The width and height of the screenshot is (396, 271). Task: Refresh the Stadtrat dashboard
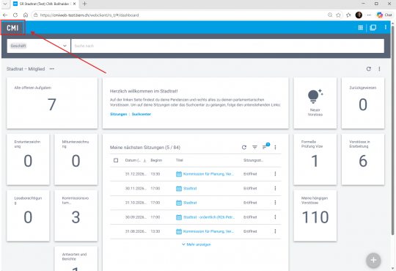(369, 69)
